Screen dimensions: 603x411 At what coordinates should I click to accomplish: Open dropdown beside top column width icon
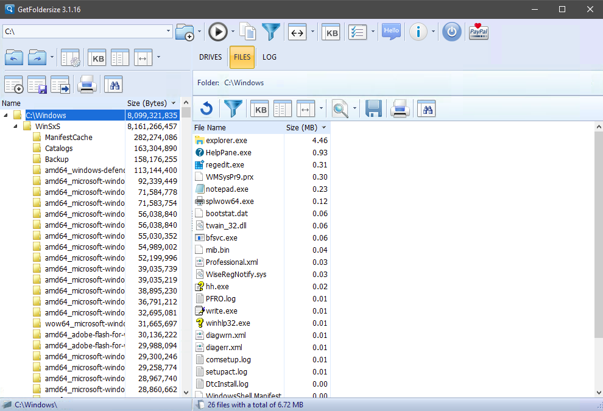coord(312,32)
